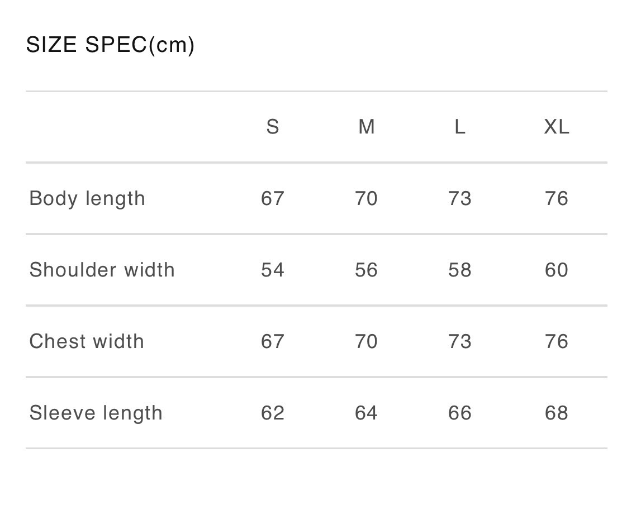Click shoulder width value 58 for L
Image resolution: width=641 pixels, height=510 pixels.
459,270
